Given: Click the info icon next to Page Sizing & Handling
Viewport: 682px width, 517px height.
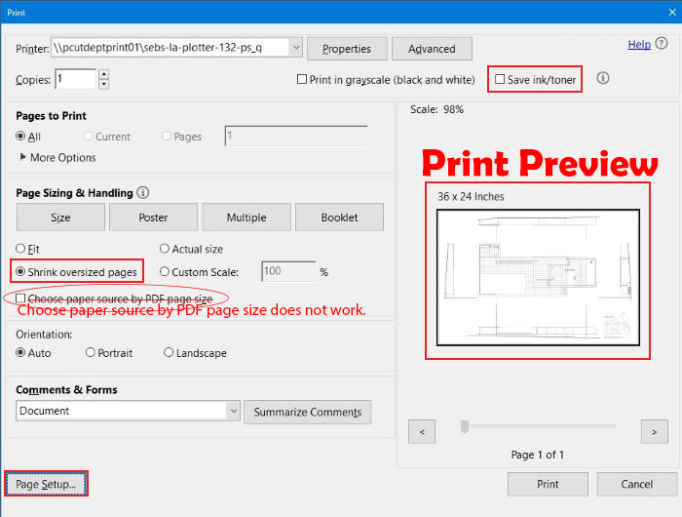Looking at the screenshot, I should pyautogui.click(x=143, y=193).
